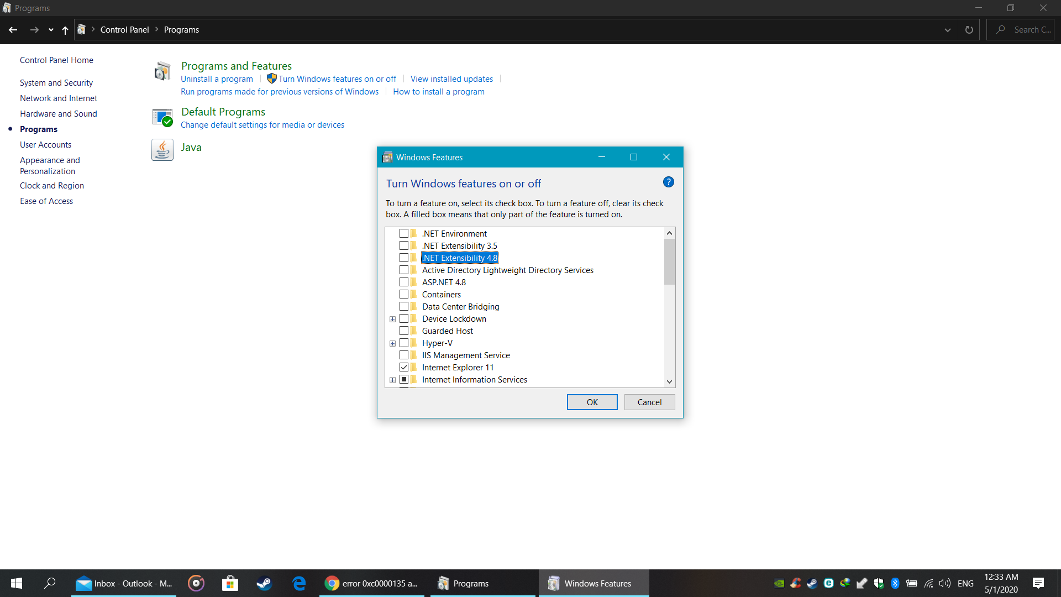This screenshot has width=1061, height=597.
Task: Check the .NET Extensibility 4.8 box
Action: pos(404,258)
